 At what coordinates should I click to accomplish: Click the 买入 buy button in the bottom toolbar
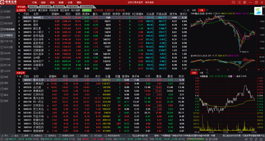point(5,136)
